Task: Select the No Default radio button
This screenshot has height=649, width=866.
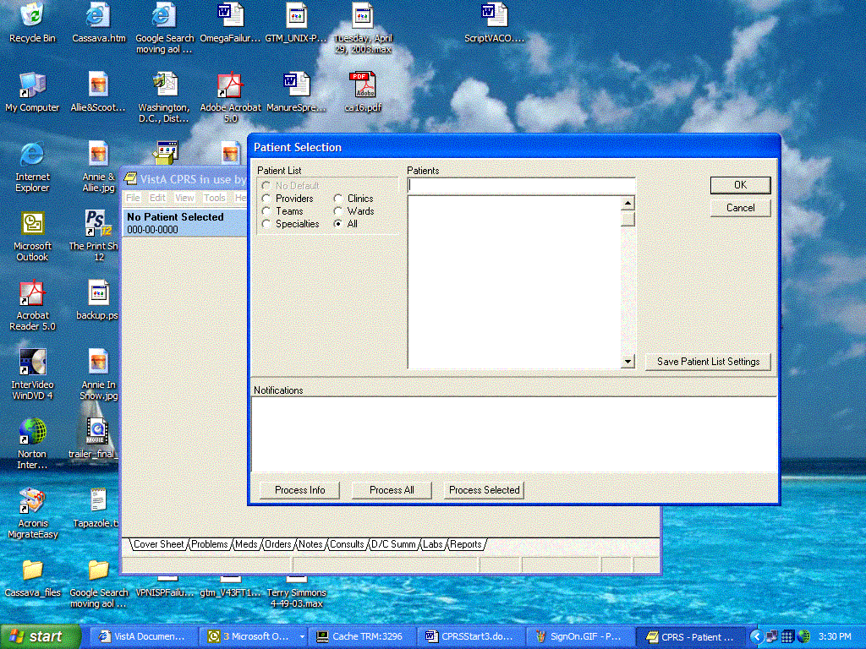Action: coord(266,185)
